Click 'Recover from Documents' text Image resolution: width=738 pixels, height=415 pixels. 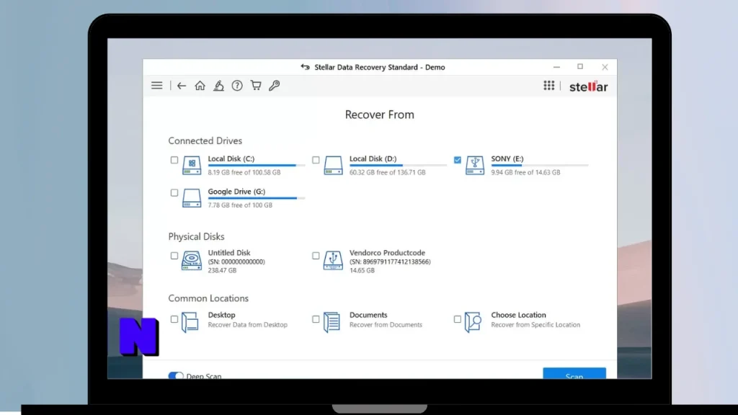(386, 325)
